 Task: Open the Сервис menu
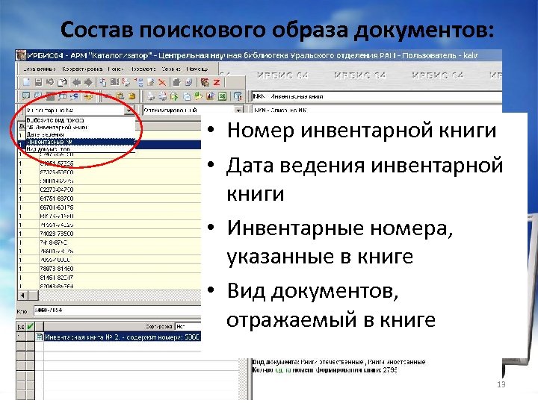pyautogui.click(x=171, y=69)
